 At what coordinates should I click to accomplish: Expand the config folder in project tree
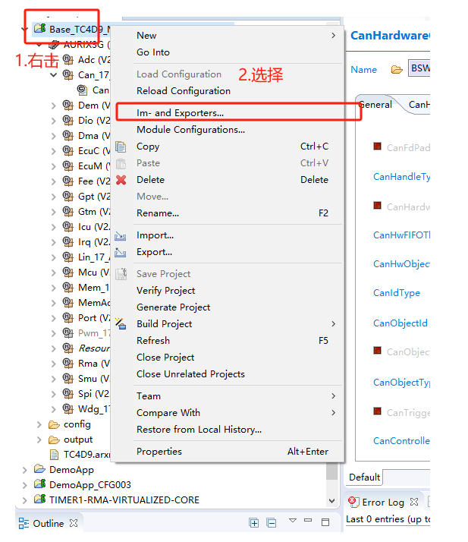[39, 424]
